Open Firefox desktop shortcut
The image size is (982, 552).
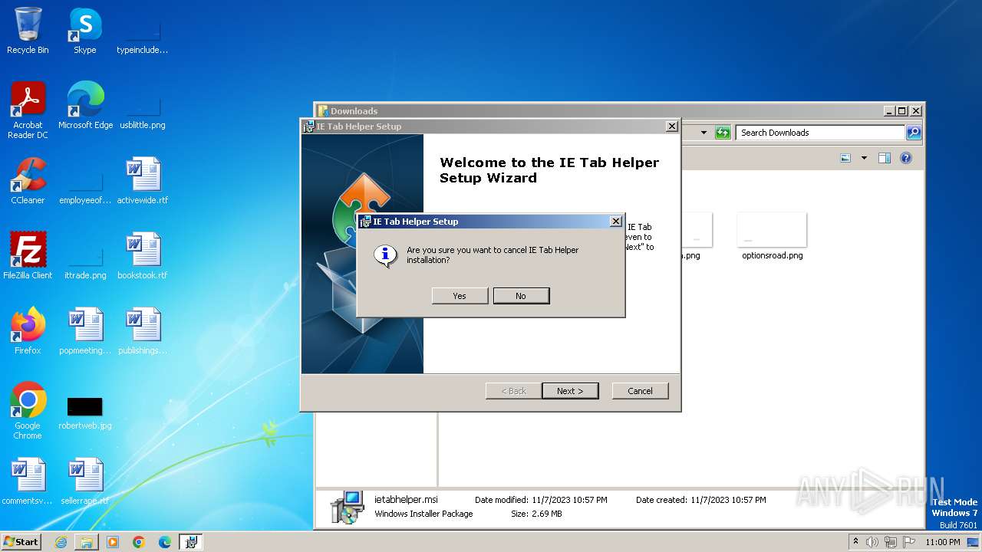click(28, 330)
